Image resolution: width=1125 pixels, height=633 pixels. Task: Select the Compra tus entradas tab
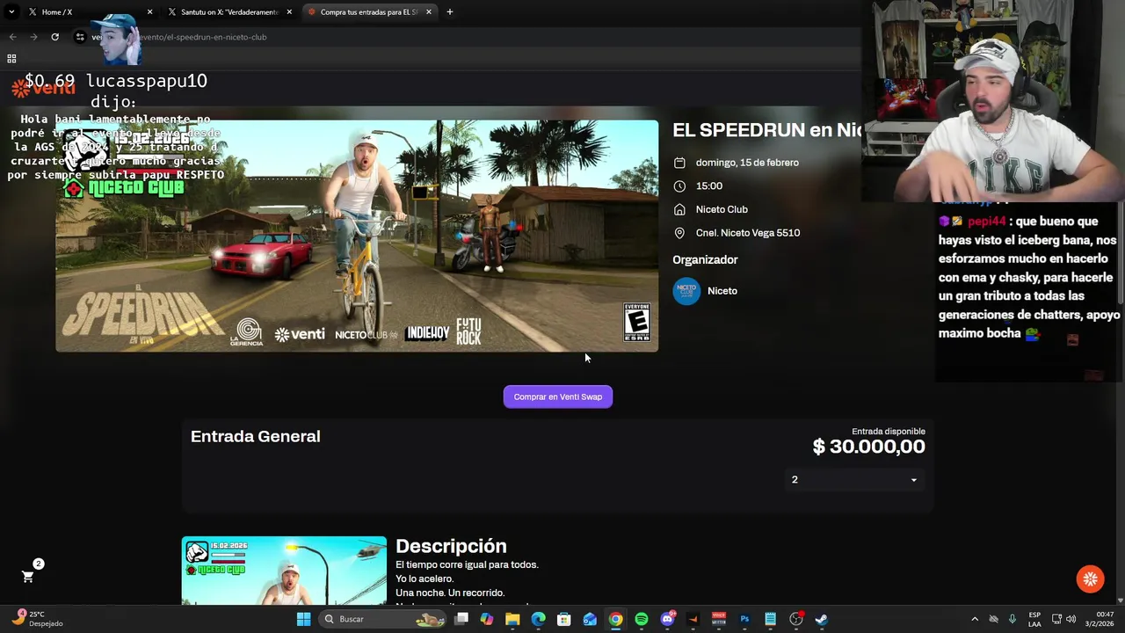coord(369,12)
